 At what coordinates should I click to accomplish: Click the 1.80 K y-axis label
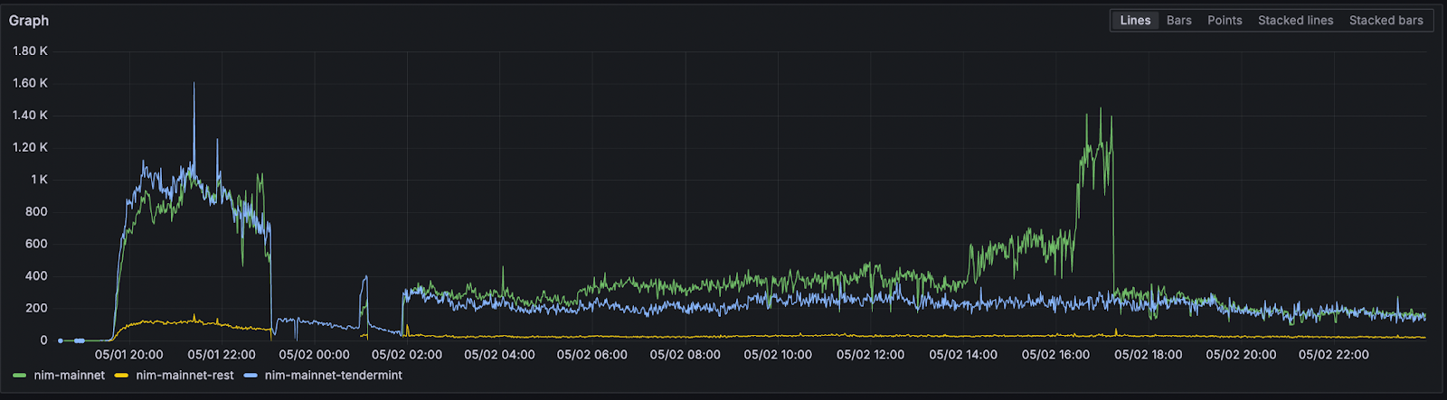30,51
